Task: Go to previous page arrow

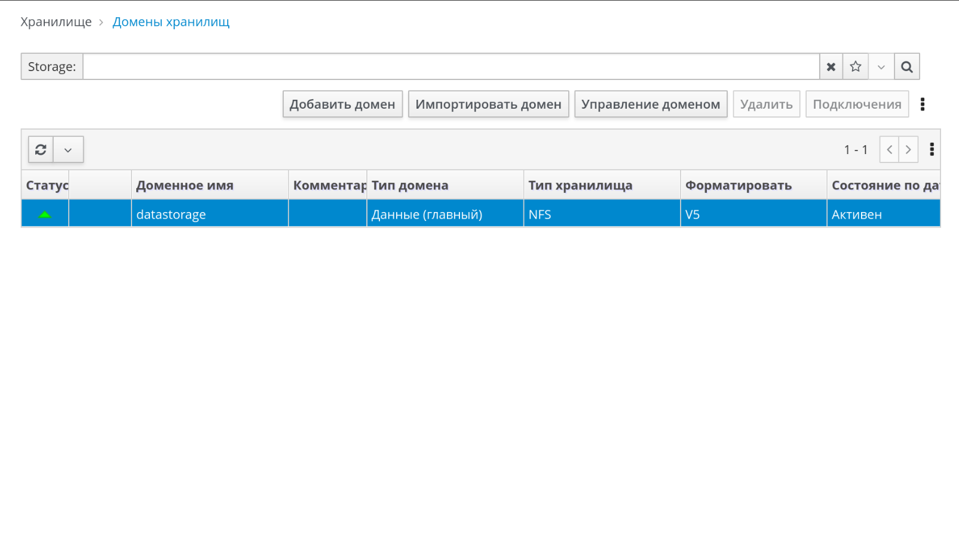Action: coord(889,150)
